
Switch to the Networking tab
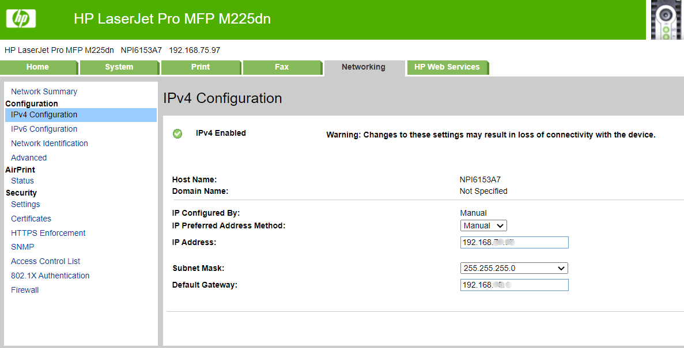[x=364, y=67]
